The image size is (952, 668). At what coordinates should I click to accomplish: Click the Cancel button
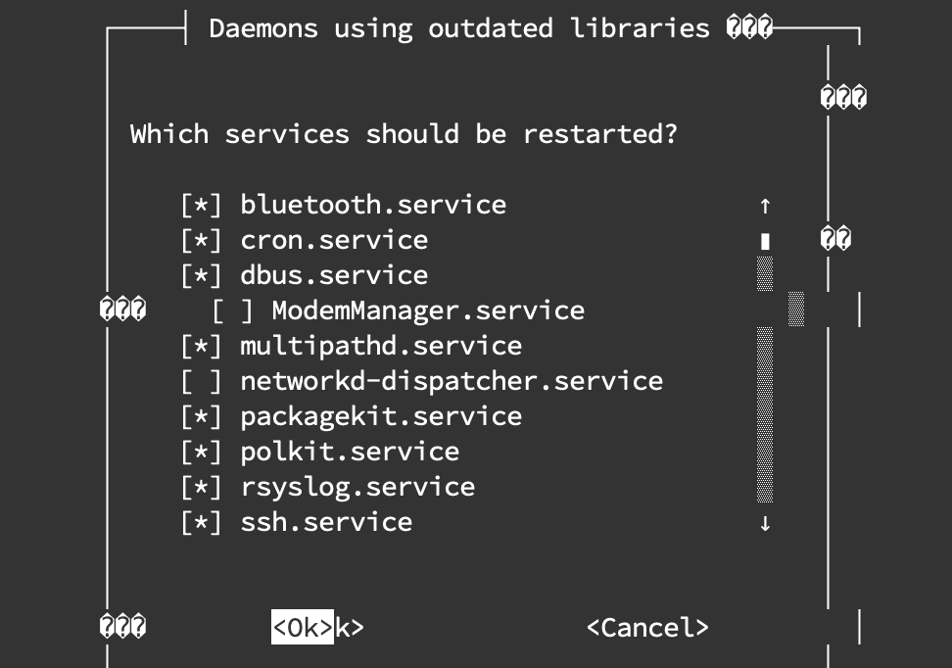click(x=647, y=627)
